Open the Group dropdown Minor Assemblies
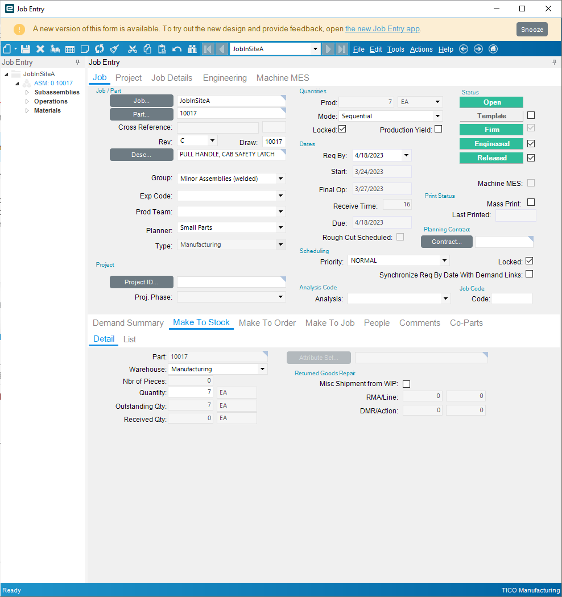562x597 pixels. [x=281, y=178]
